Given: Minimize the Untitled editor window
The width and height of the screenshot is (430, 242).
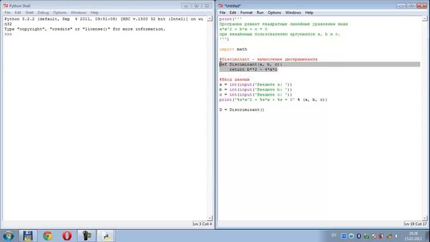Looking at the screenshot, I should click(x=401, y=6).
